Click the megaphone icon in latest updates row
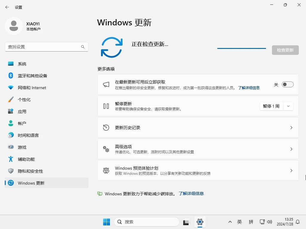Viewport: 306px width, 229px height. (106, 84)
